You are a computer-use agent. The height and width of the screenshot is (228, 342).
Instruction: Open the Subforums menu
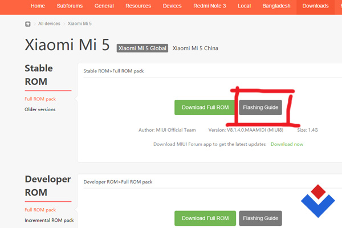coord(70,6)
